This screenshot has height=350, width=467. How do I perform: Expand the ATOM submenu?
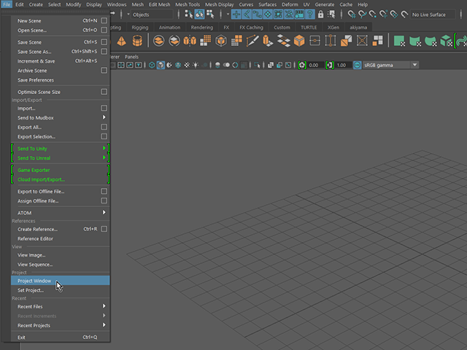coord(104,212)
